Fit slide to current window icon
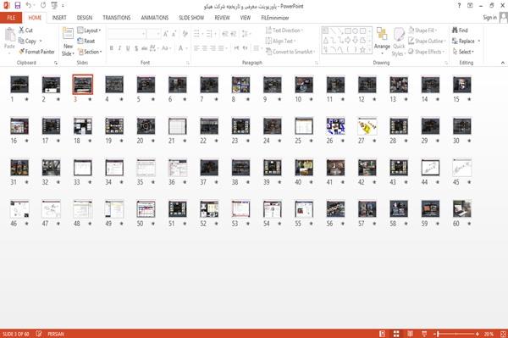The width and height of the screenshot is (508, 338). (x=503, y=334)
